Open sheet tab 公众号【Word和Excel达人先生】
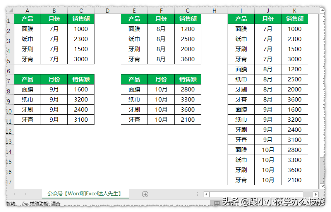Screen dimensions: 331x212 tap(85, 194)
